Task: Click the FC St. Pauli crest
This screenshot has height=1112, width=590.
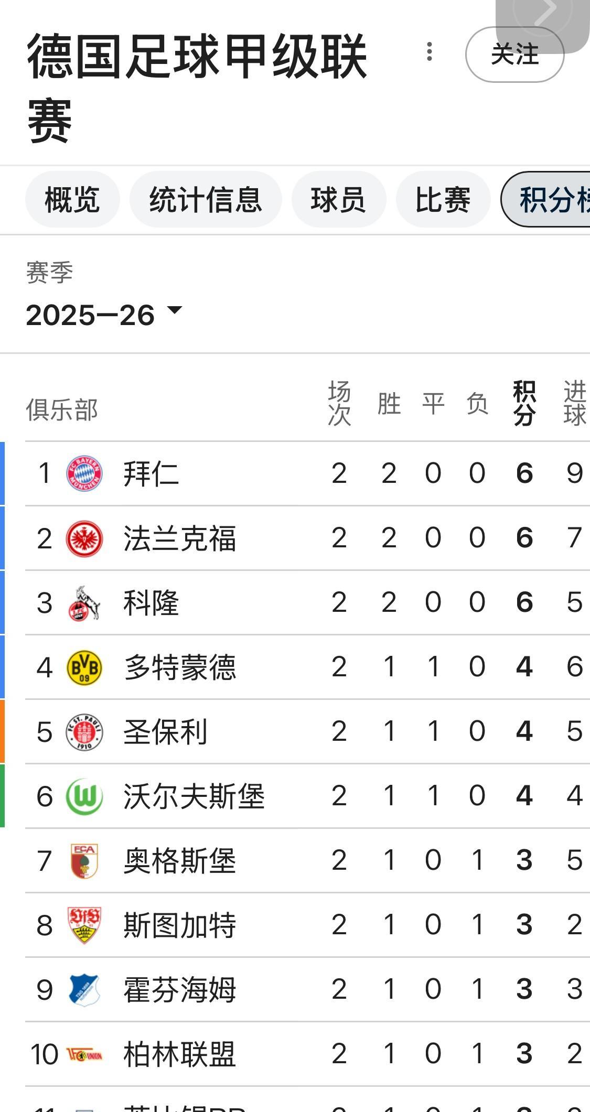Action: pyautogui.click(x=84, y=732)
